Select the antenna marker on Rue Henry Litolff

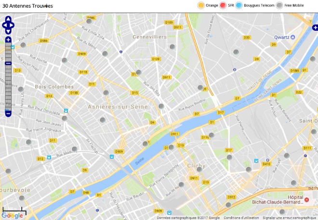point(21,89)
